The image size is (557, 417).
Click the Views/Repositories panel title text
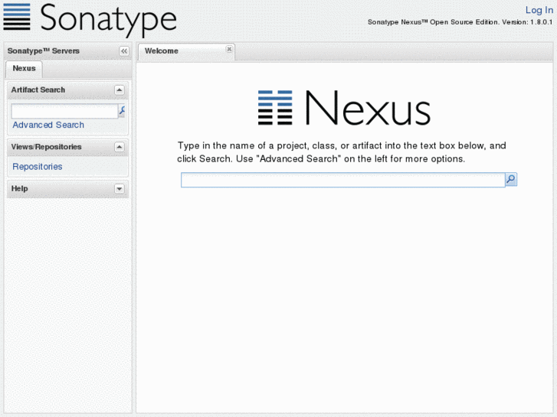tap(46, 147)
